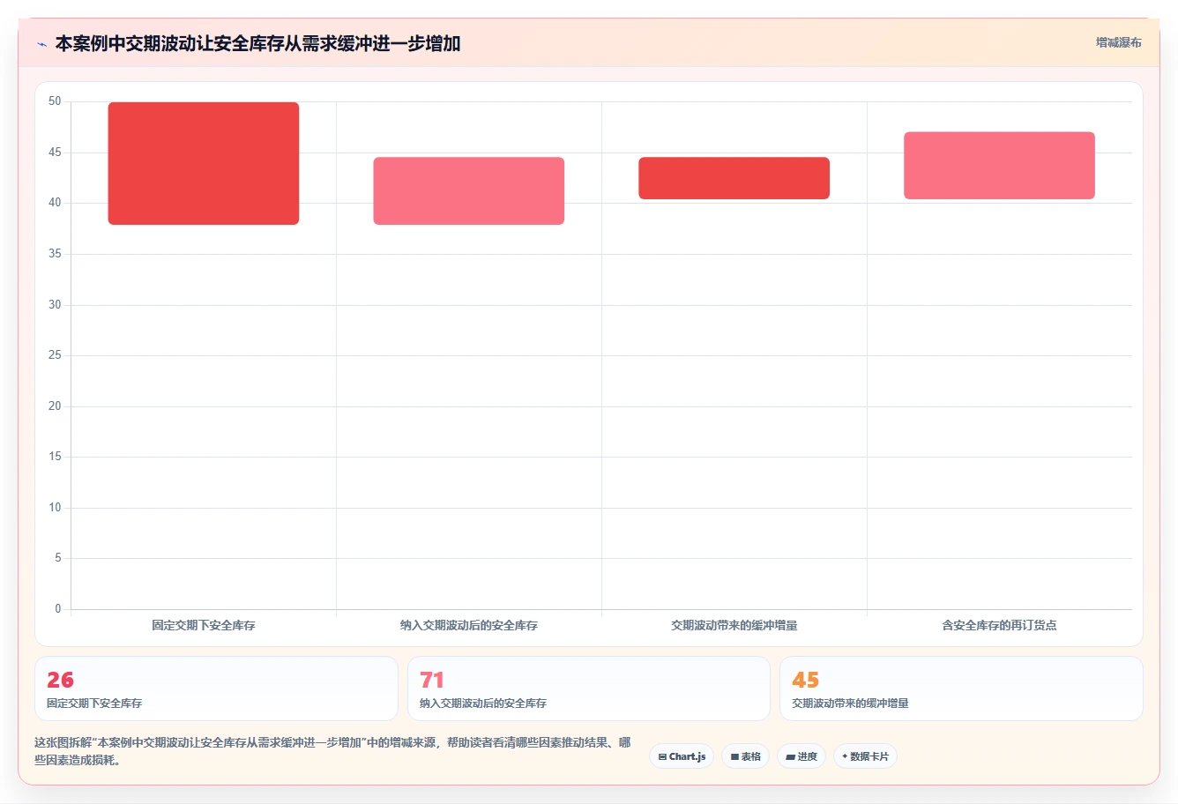Screen dimensions: 1178x804
Task: Select the Chart.js tag chip
Action: point(682,756)
